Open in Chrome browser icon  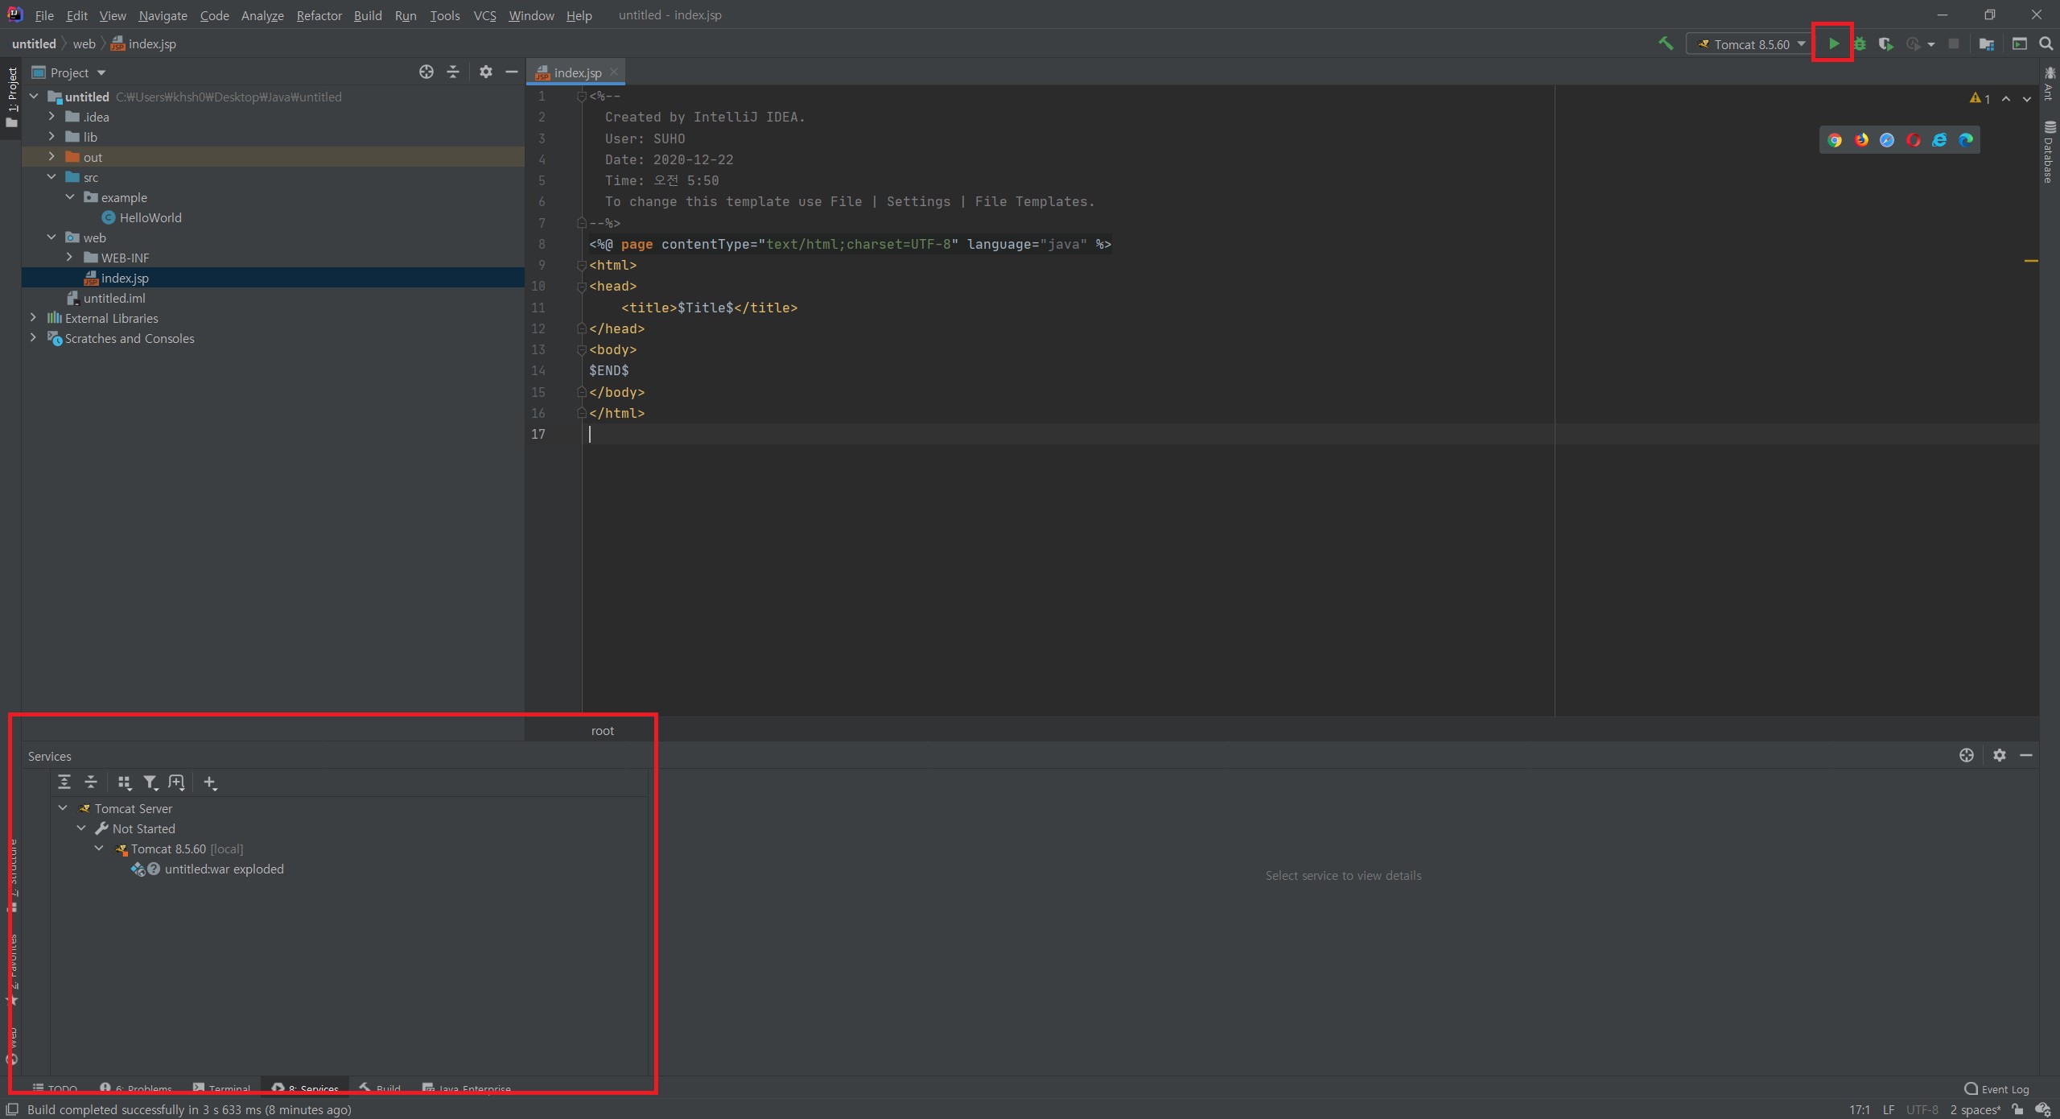point(1835,140)
